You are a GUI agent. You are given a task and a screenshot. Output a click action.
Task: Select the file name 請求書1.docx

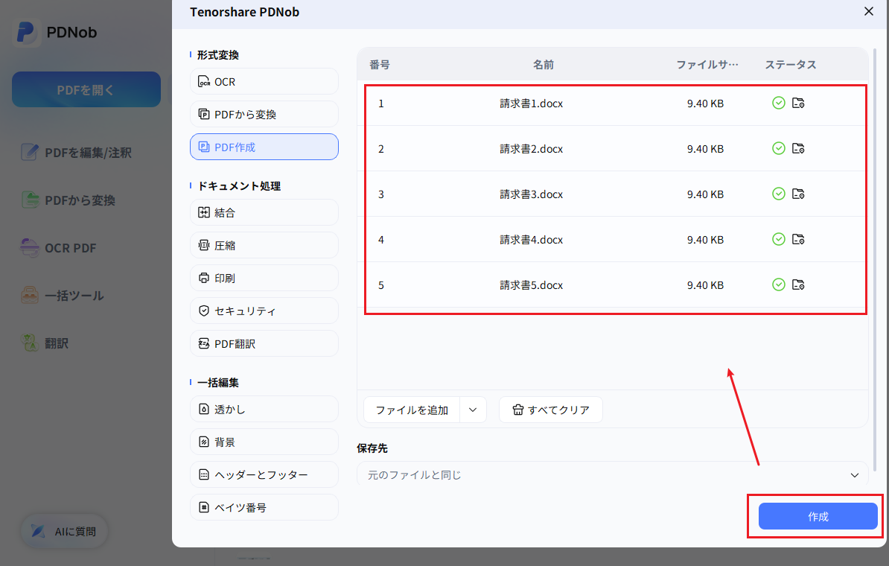pyautogui.click(x=532, y=104)
